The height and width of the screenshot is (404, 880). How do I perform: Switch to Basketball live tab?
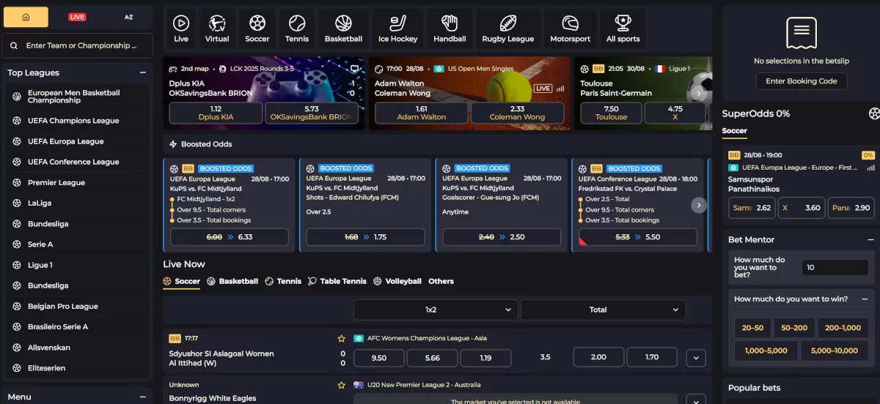[232, 281]
